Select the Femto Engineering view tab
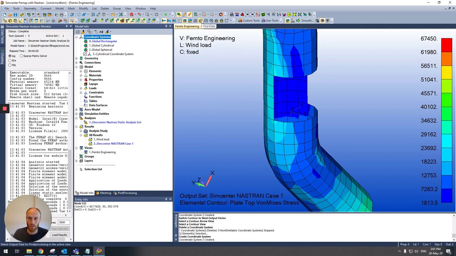 187,26
